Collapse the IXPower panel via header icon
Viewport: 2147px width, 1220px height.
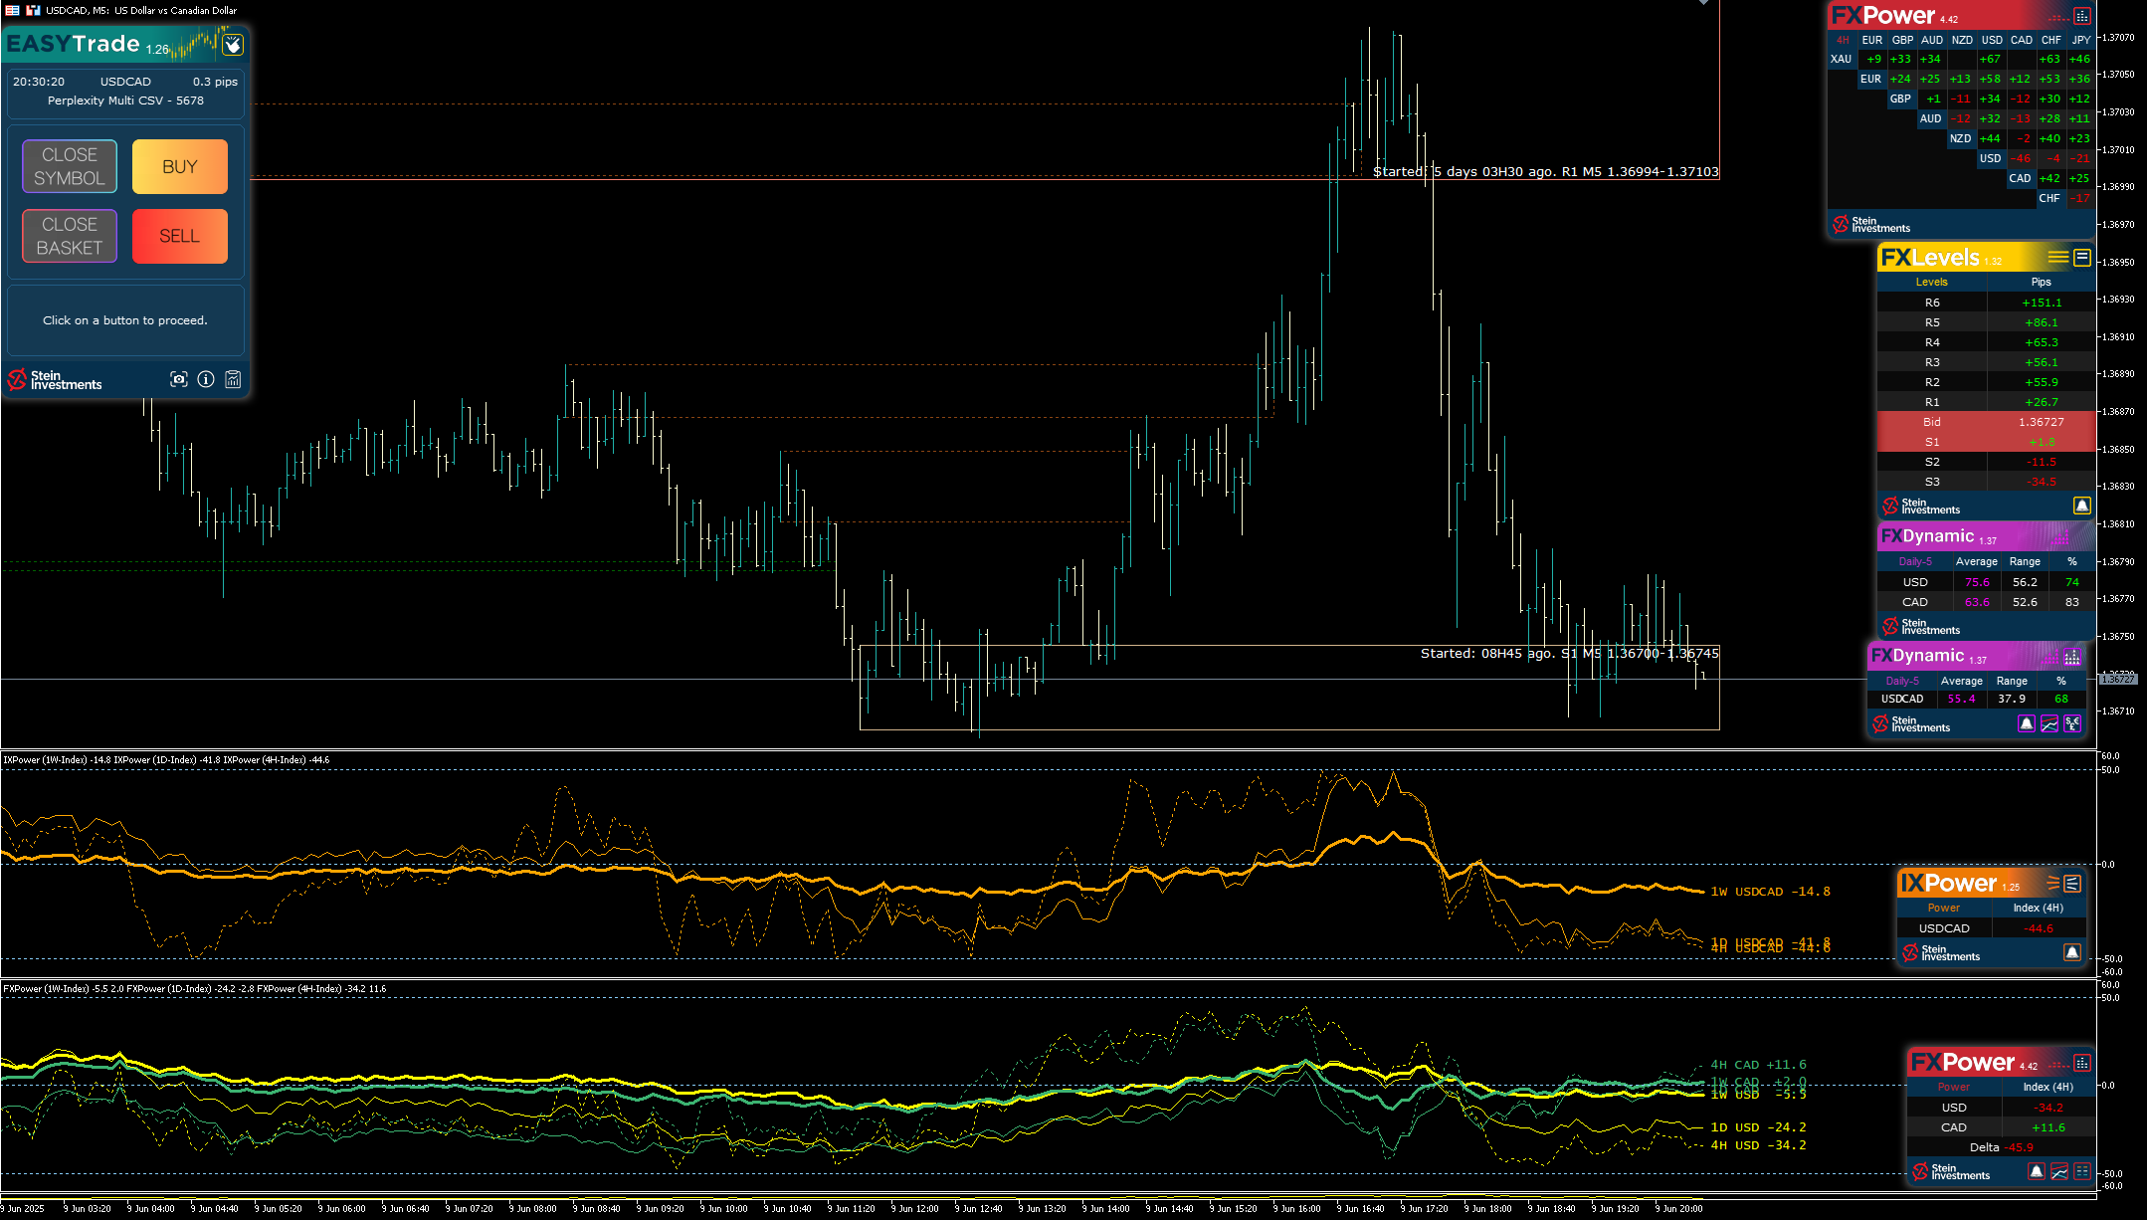pyautogui.click(x=2072, y=883)
